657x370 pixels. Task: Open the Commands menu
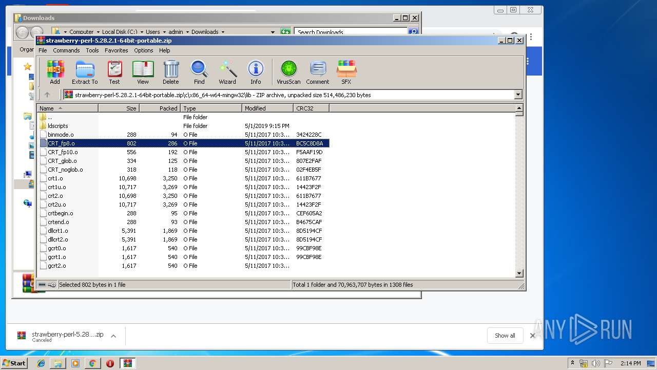coord(66,50)
